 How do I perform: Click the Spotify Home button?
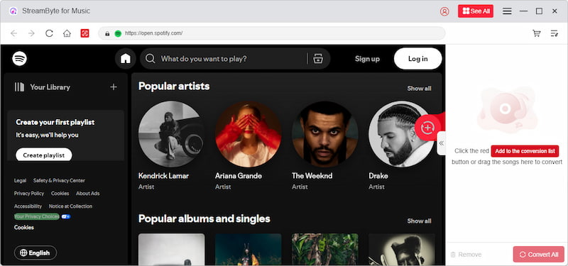pyautogui.click(x=126, y=59)
